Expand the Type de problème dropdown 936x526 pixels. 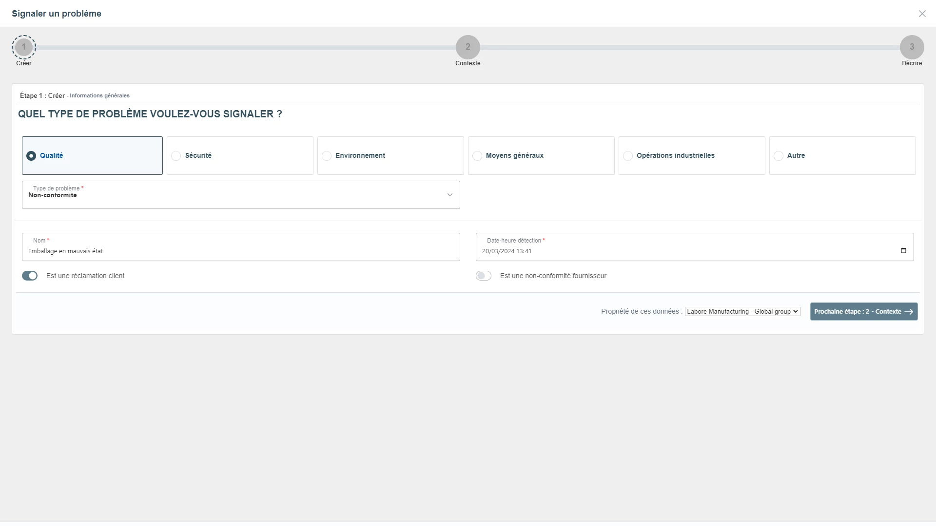click(x=241, y=195)
